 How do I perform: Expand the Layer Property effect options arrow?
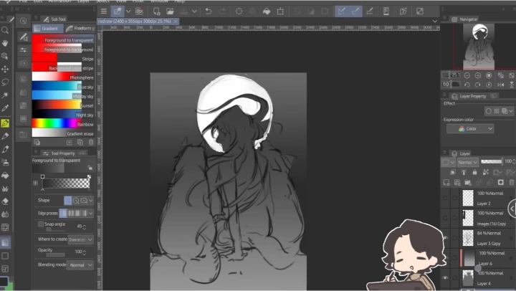(x=511, y=111)
